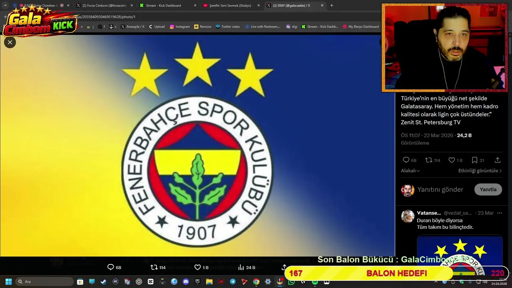This screenshot has width=512, height=288.
Task: Bookmark the post via the icon showing 21
Action: [474, 160]
